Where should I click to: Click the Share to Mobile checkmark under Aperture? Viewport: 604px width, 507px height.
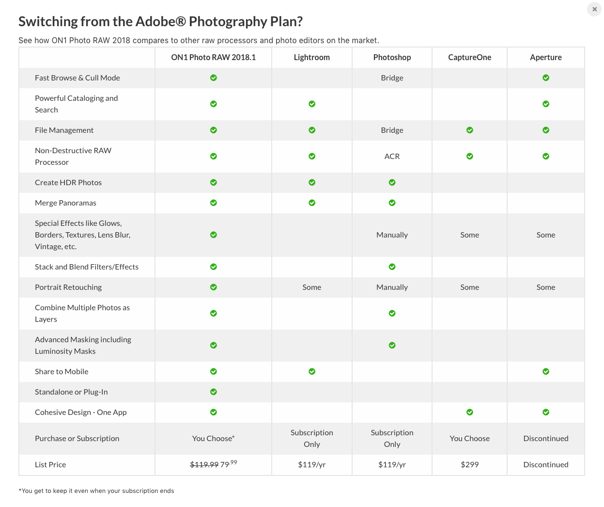[x=546, y=371]
